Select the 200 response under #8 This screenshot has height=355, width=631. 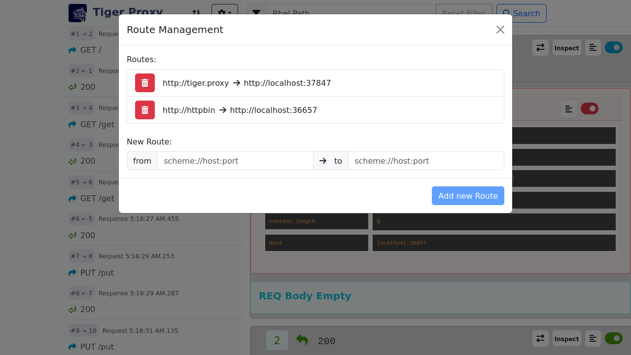click(x=88, y=310)
